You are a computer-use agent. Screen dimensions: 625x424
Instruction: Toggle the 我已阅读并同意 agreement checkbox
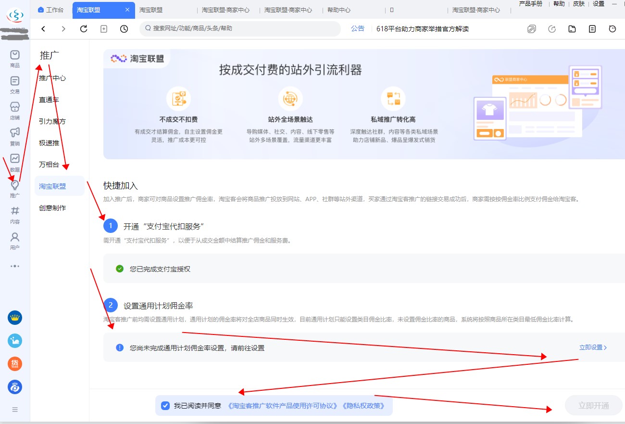[x=165, y=406]
